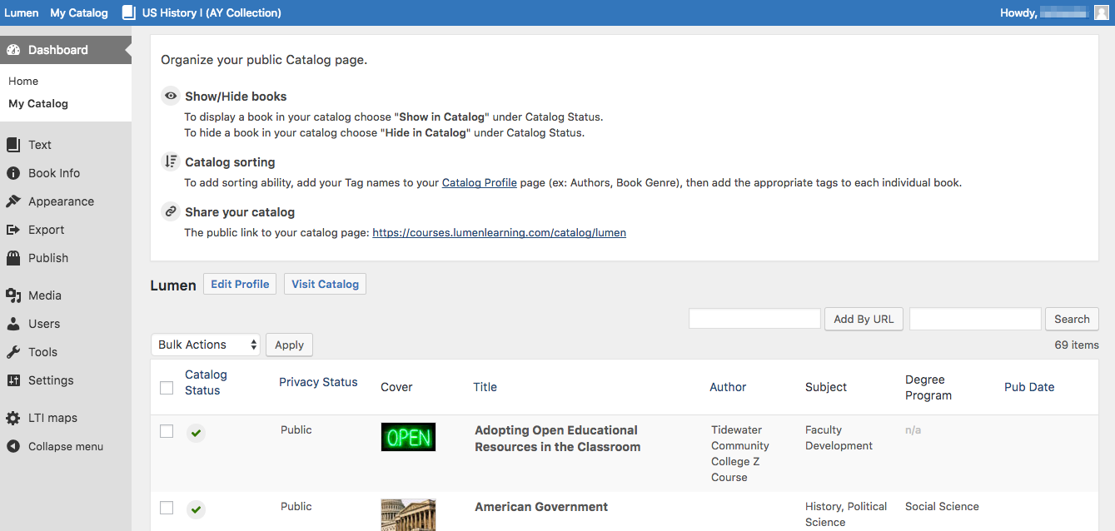Toggle the select-all checkbox in table header
1115x531 pixels.
pos(167,388)
